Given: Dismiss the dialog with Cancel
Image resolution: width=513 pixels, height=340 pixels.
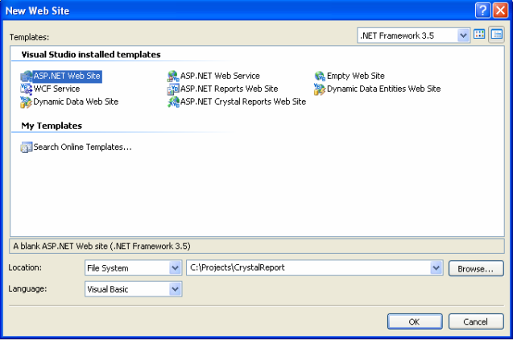Looking at the screenshot, I should click(x=476, y=321).
